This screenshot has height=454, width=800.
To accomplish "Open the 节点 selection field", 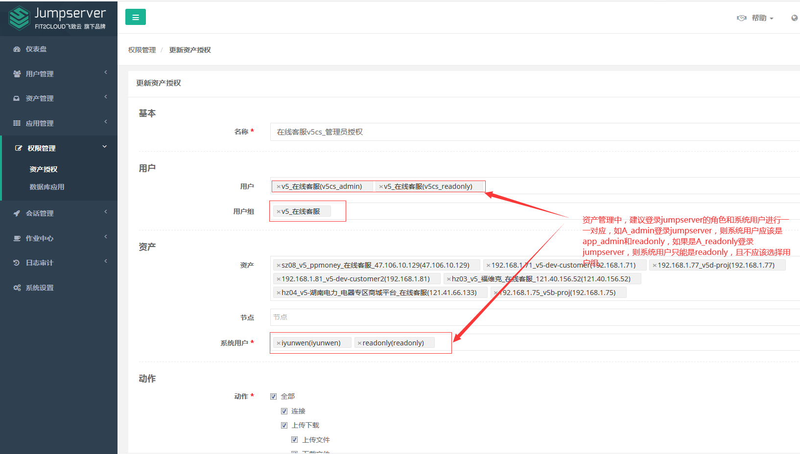I will tap(535, 317).
